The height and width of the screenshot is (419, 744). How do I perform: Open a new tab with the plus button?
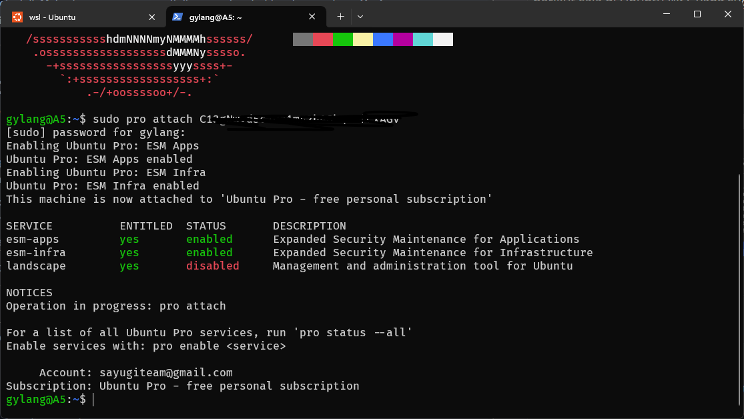tap(340, 16)
